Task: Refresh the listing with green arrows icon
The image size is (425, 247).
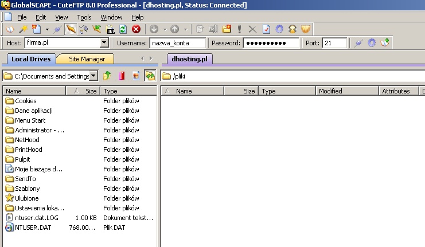Action: [x=123, y=29]
